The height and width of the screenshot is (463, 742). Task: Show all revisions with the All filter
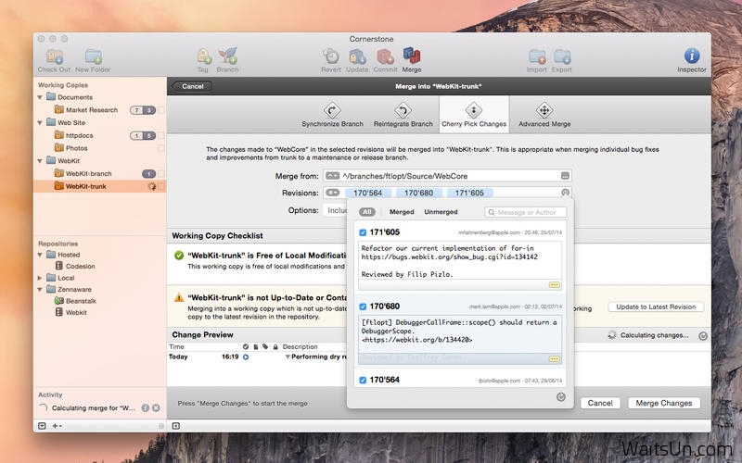[366, 212]
